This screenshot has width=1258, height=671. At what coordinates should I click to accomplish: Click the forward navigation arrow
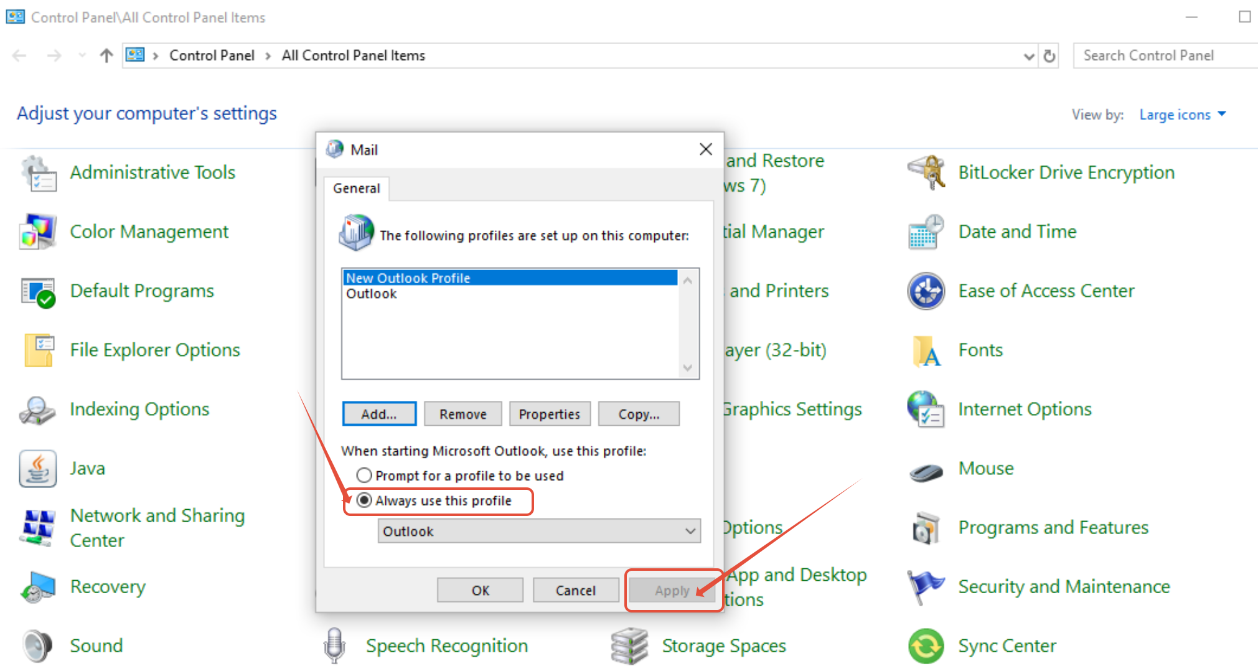click(x=54, y=56)
